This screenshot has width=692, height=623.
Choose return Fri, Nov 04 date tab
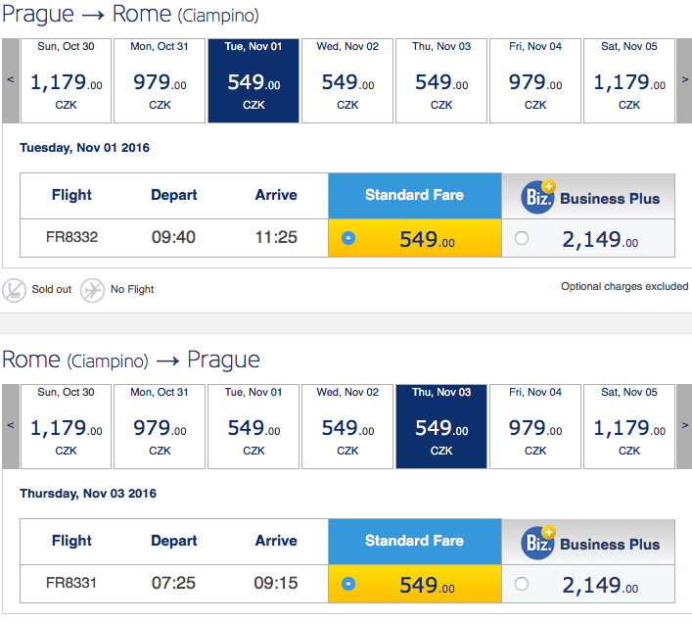tap(534, 426)
